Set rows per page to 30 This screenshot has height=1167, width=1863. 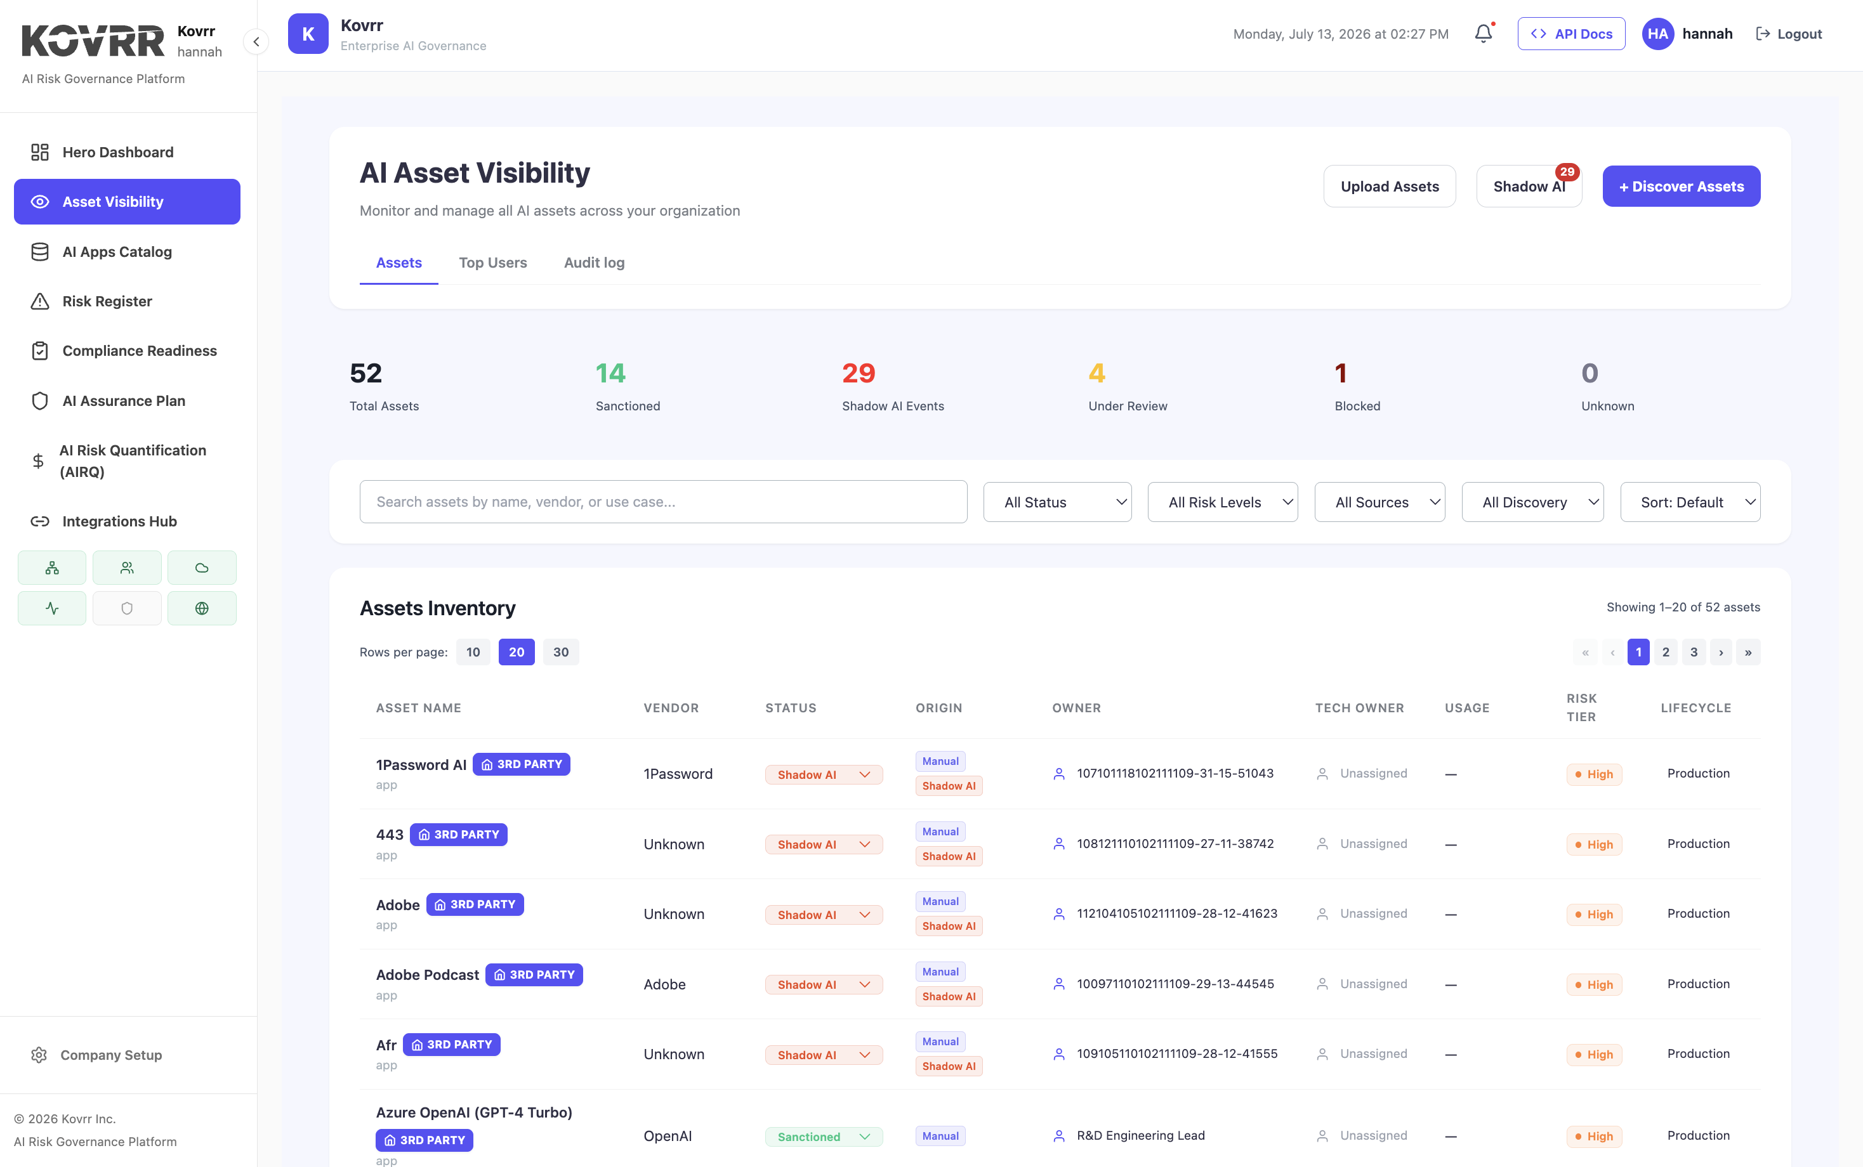point(562,652)
